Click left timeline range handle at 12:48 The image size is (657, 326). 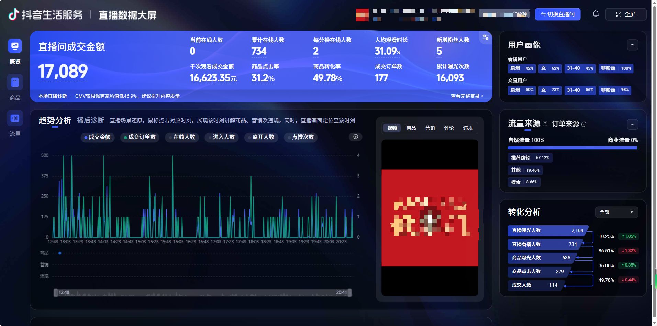[56, 293]
